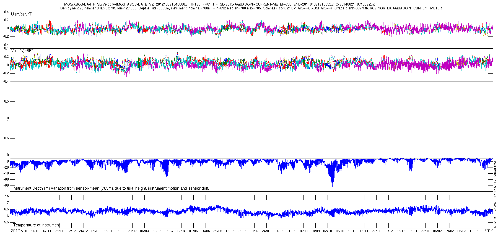Image resolution: width=498 pixels, height=235 pixels.
Task: Click the '18/09' date tick label
Action: coord(315,231)
